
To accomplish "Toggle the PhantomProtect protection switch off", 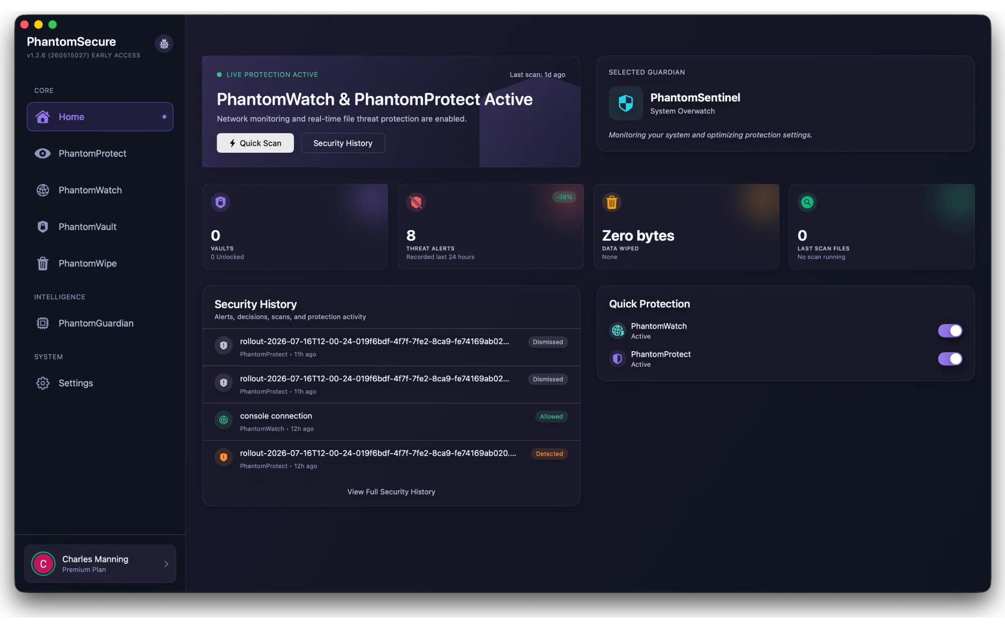I will coord(950,359).
